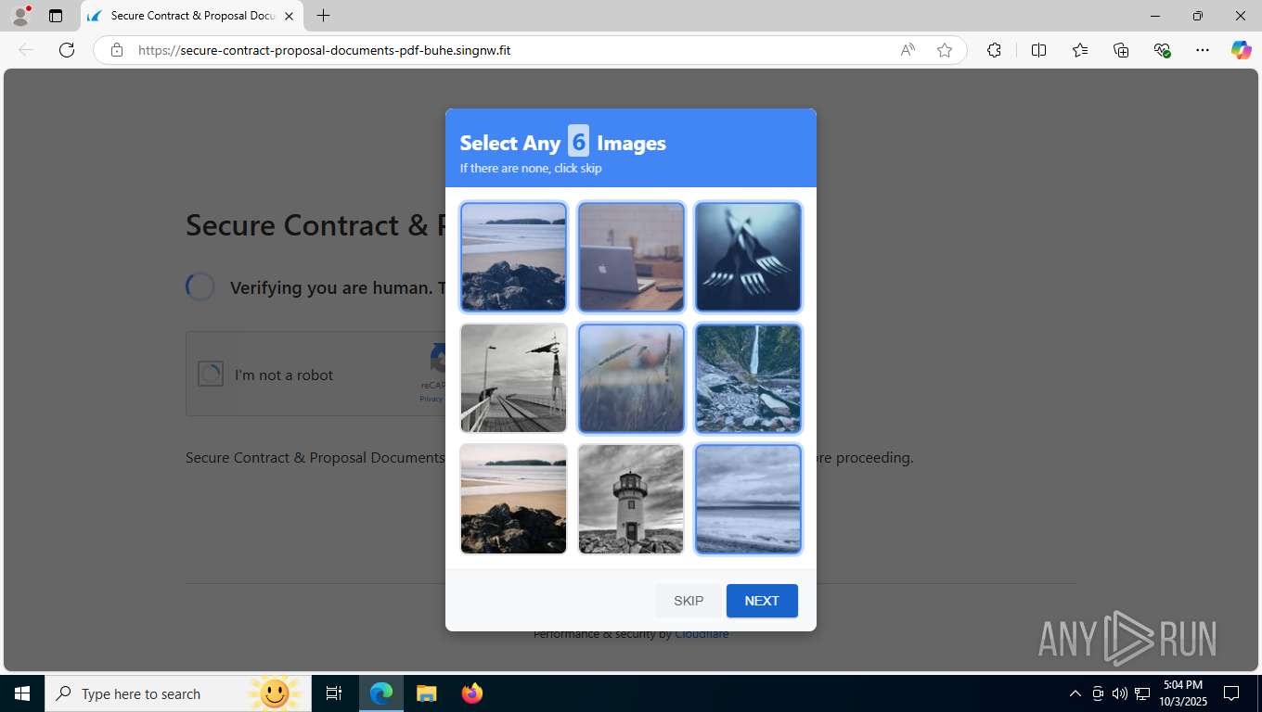Open the Collections icon
The width and height of the screenshot is (1262, 712).
(x=1121, y=50)
